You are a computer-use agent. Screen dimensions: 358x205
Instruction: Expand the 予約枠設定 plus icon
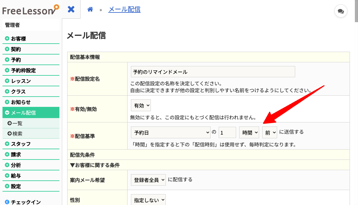[7, 70]
